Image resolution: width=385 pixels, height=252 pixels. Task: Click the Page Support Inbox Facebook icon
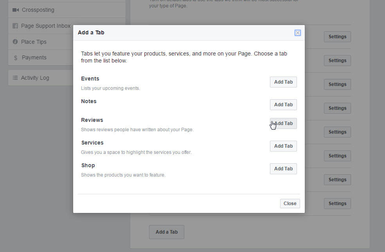(x=16, y=26)
